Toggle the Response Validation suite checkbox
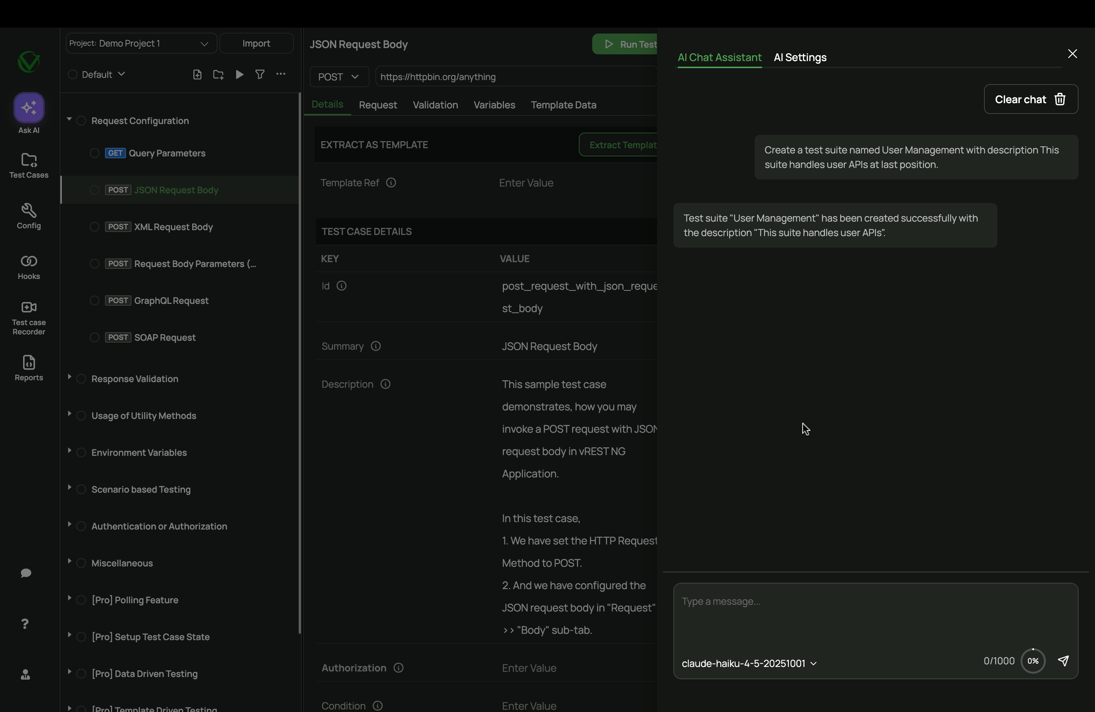This screenshot has height=712, width=1095. 82,379
